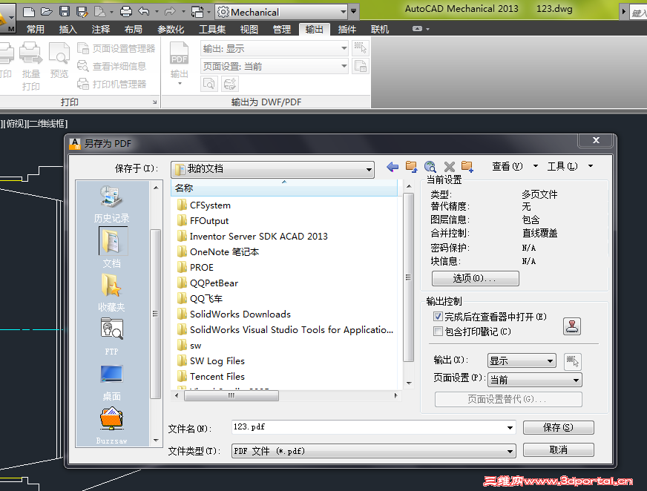
Task: Click the 取消 cancel button
Action: pyautogui.click(x=558, y=449)
